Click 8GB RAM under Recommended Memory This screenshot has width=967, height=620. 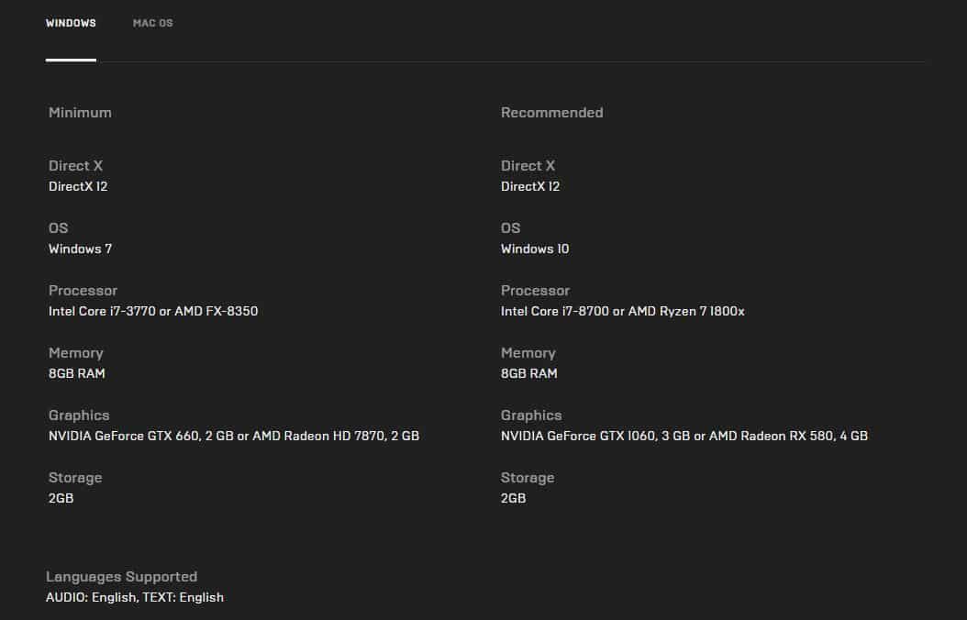coord(529,373)
